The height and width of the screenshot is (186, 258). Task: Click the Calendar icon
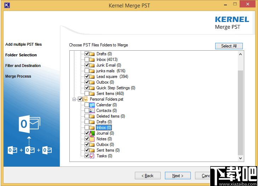point(92,105)
